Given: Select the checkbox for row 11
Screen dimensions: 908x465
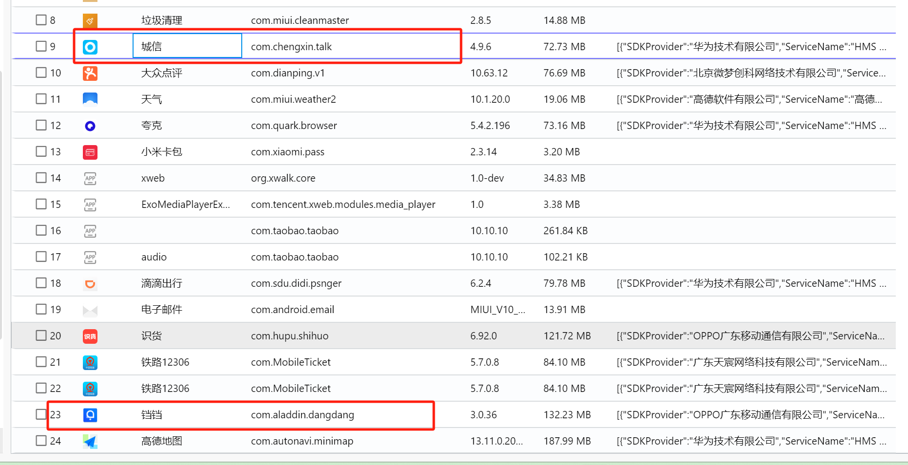Looking at the screenshot, I should (41, 99).
